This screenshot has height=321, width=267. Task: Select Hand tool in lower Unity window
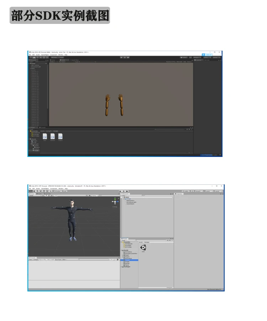pos(31,191)
